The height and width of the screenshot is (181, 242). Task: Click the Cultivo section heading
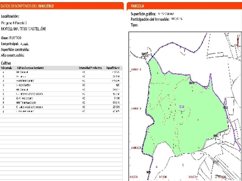tap(6, 63)
